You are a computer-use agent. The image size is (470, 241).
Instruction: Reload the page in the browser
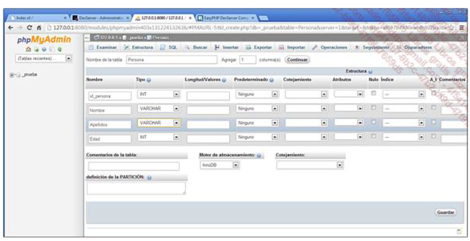[x=30, y=28]
